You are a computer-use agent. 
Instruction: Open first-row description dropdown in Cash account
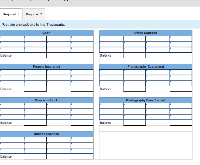(12, 38)
